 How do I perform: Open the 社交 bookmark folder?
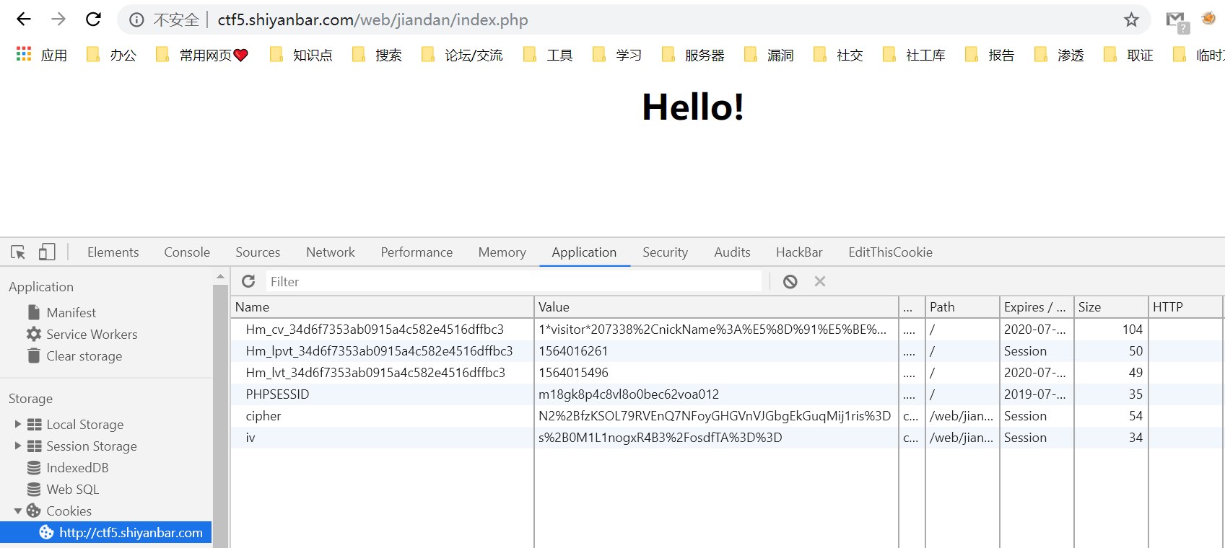click(837, 55)
